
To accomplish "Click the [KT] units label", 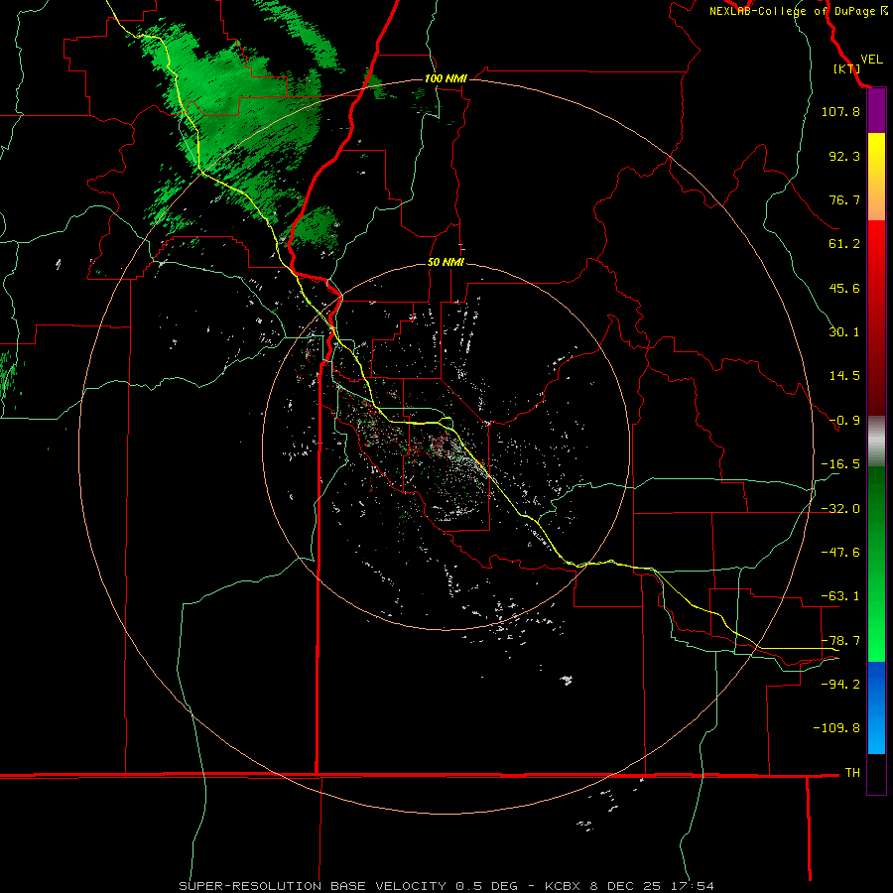I will 847,68.
